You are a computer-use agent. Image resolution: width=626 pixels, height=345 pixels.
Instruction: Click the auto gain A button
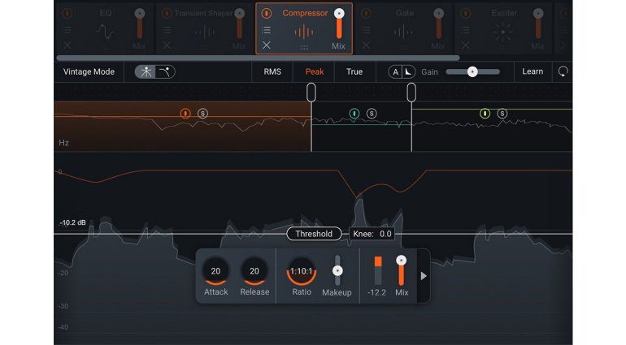click(x=395, y=71)
